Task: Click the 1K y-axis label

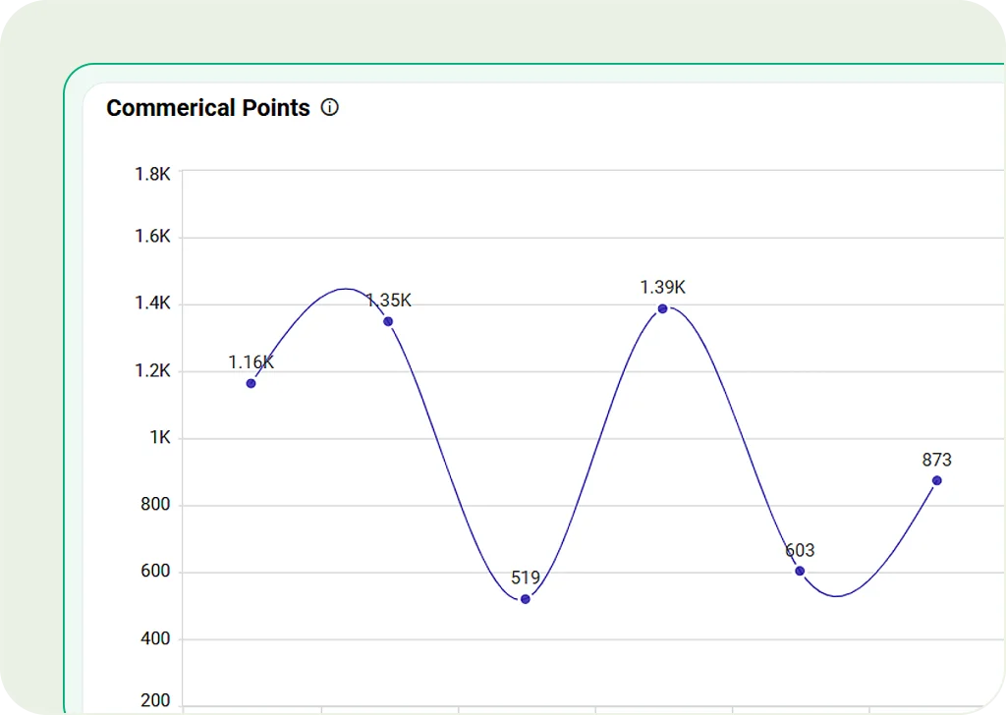Action: (x=160, y=437)
